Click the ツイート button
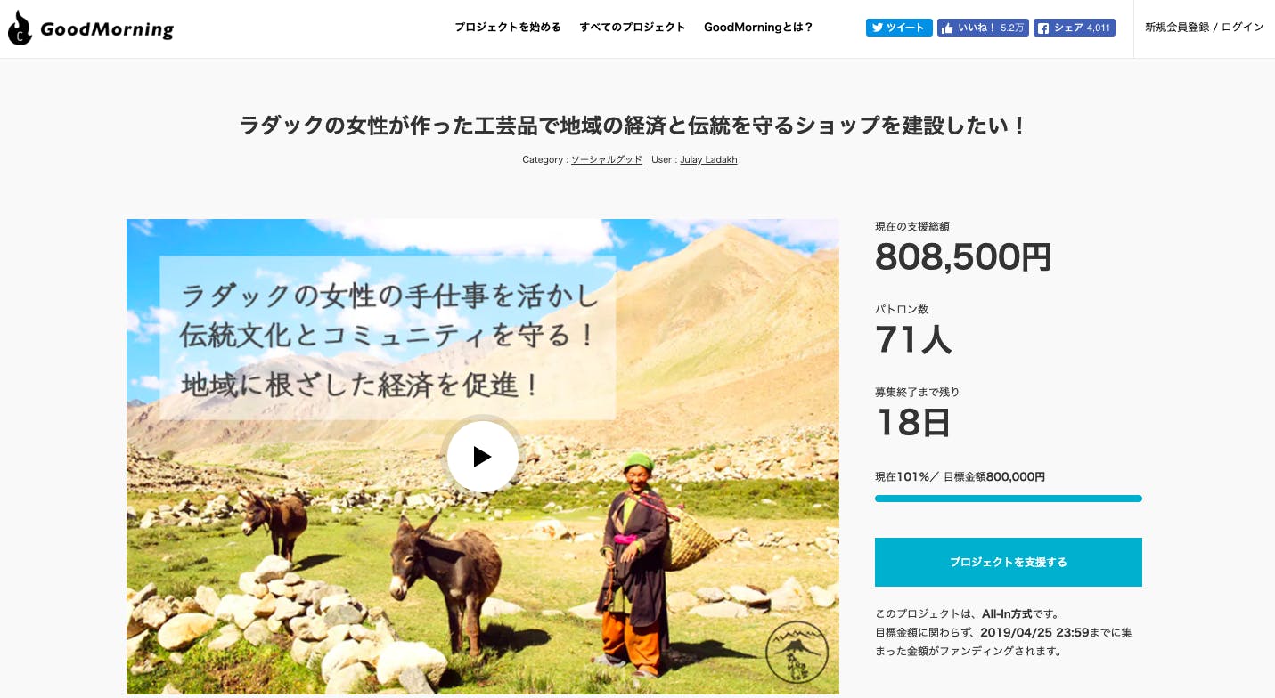 (899, 28)
